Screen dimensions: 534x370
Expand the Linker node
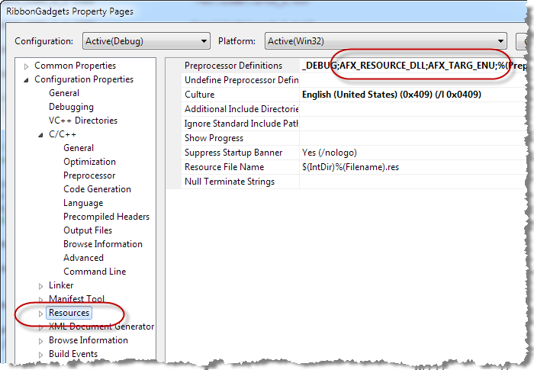click(41, 286)
